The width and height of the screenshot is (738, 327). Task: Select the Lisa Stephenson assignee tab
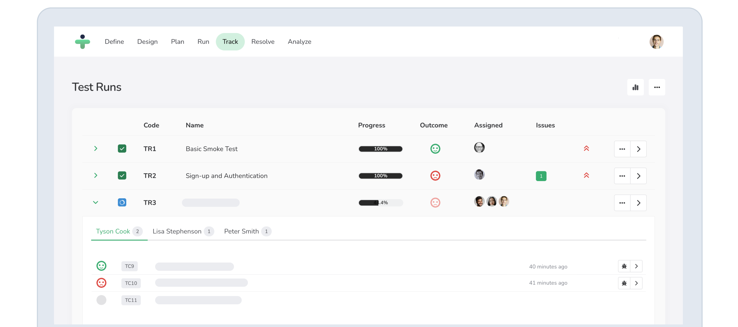point(177,231)
